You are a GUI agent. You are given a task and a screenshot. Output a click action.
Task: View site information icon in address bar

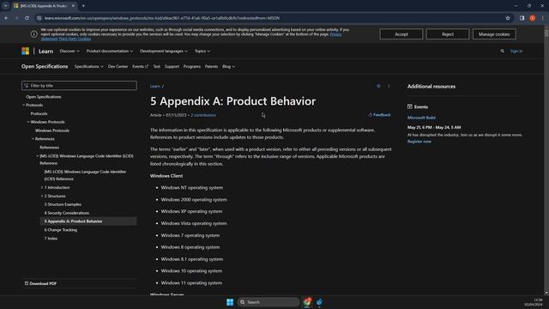pyautogui.click(x=39, y=18)
